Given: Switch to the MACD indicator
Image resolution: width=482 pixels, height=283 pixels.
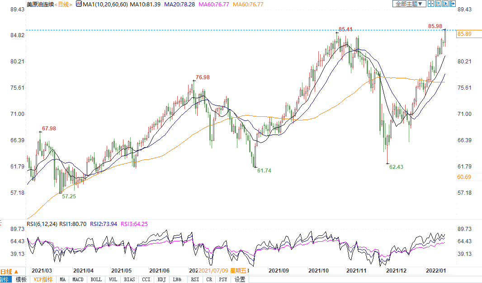Looking at the screenshot, I should (78, 279).
